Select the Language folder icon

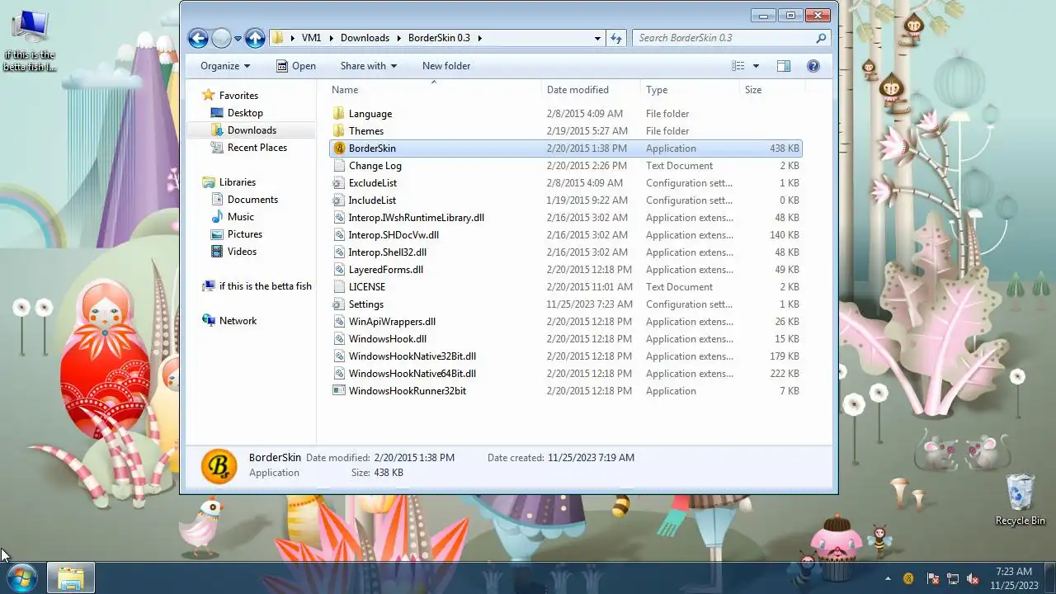338,114
